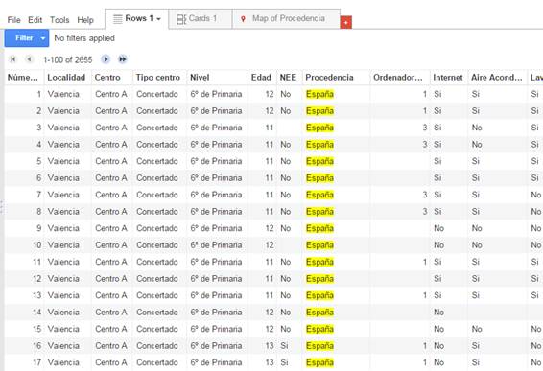
Task: Go to the previous page of rows
Action: pos(30,59)
